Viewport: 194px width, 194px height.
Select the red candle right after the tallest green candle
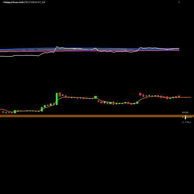pyautogui.click(x=60, y=94)
